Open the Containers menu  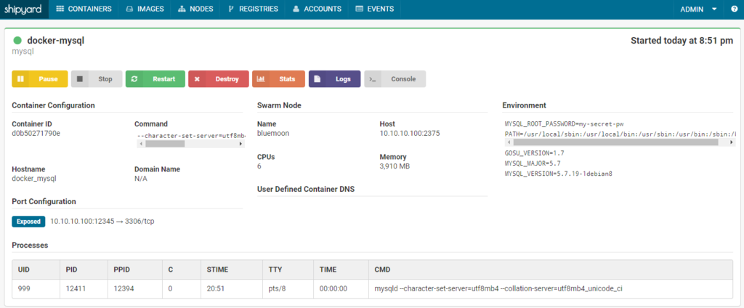[84, 9]
